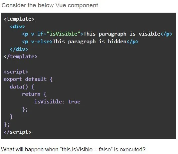This screenshot has height=154, width=178.
Task: Click the closing script tag
Action: click(17, 132)
